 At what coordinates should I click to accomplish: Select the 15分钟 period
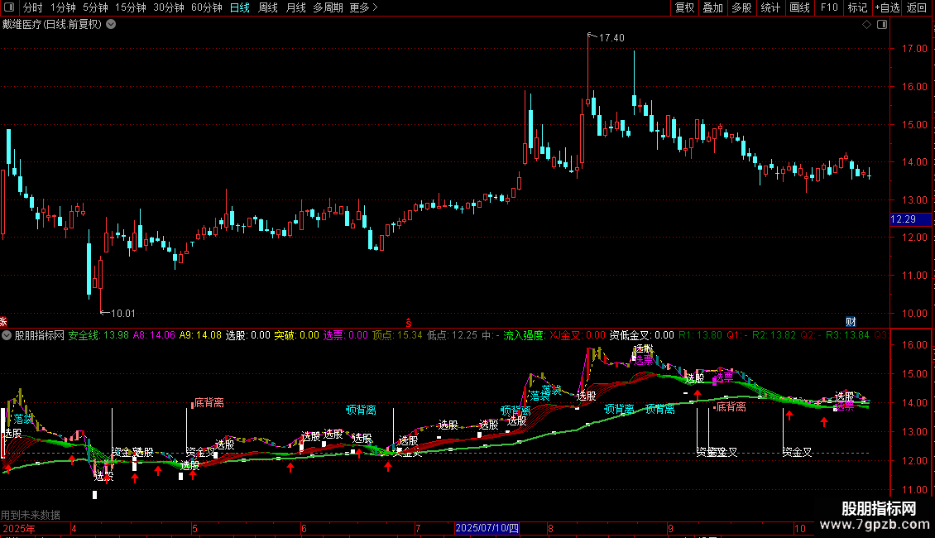pyautogui.click(x=131, y=7)
